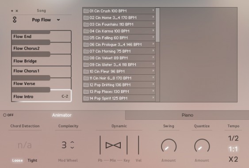Click folder icon of 12 Pop Drifting

coord(86,85)
